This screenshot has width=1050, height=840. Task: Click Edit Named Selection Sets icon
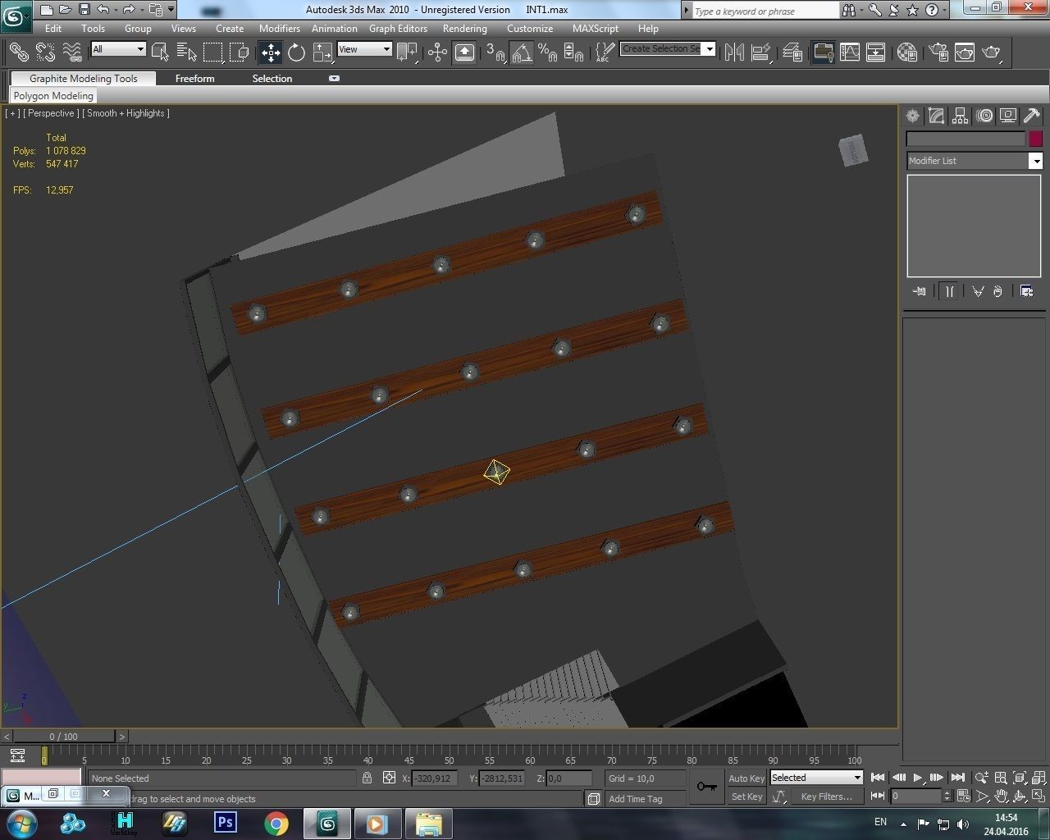[605, 52]
